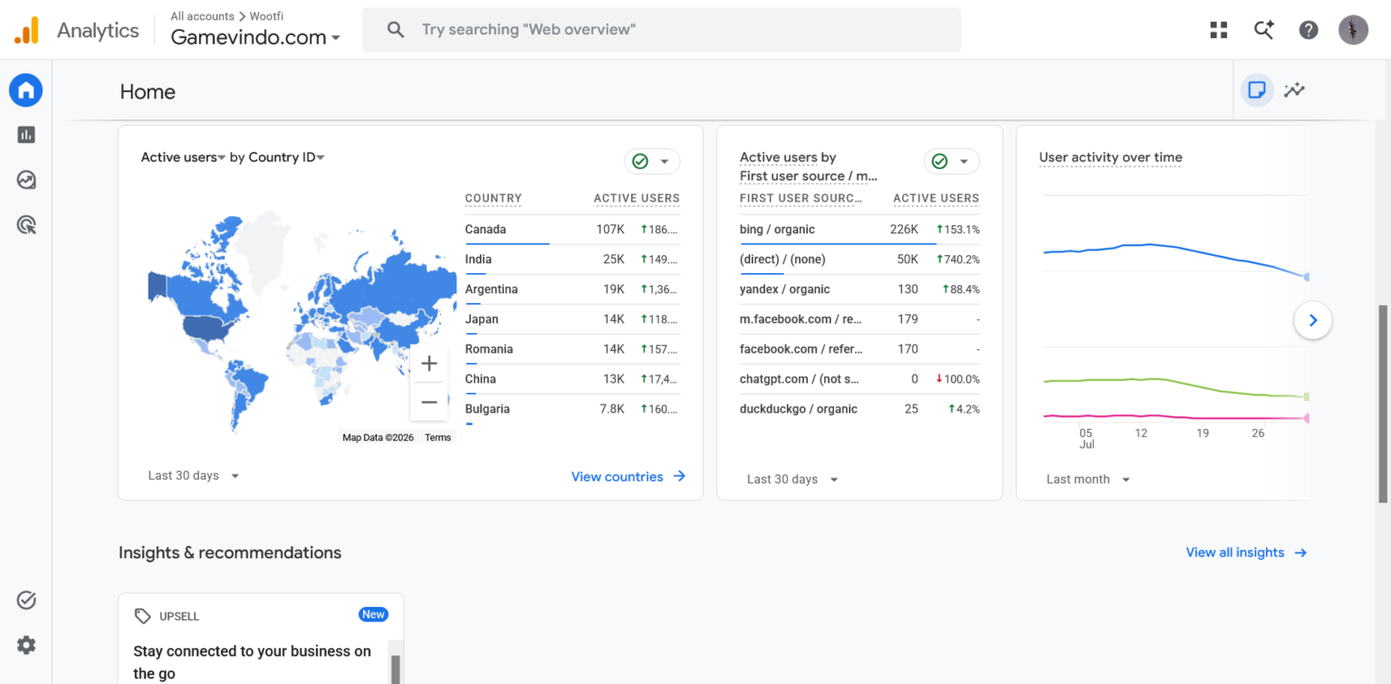
Task: Change Last 30 days on source card
Action: point(792,480)
